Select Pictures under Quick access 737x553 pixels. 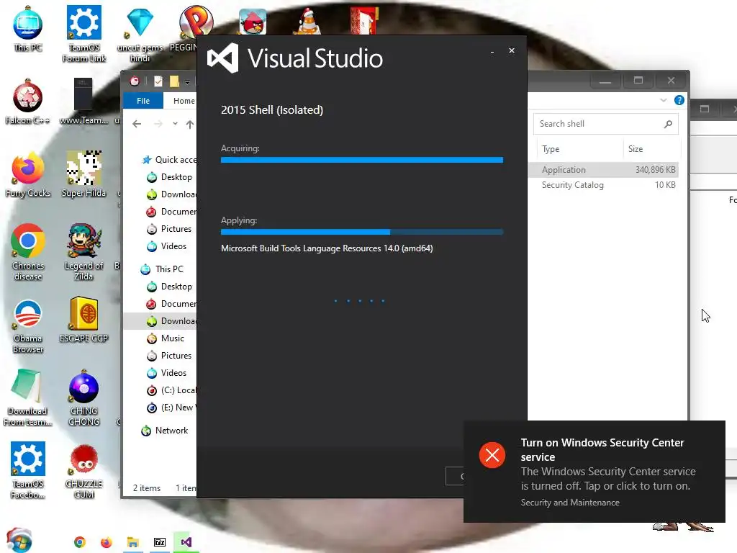tap(168, 229)
